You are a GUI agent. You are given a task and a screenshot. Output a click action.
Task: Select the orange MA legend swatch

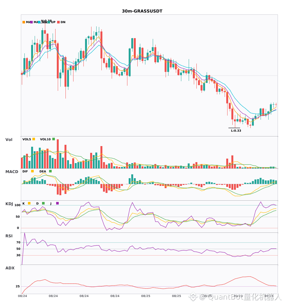click(x=24, y=22)
